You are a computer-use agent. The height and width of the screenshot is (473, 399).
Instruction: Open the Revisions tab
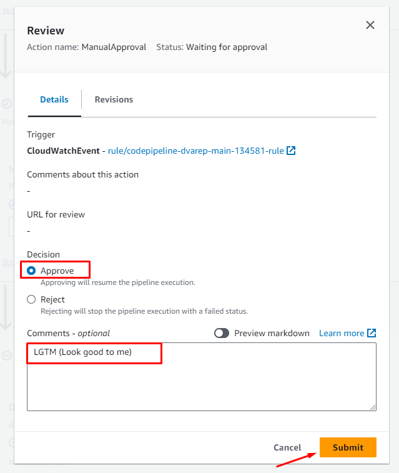click(x=114, y=99)
